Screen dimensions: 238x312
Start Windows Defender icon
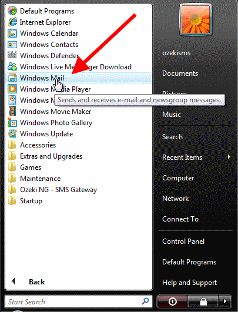(x=12, y=55)
